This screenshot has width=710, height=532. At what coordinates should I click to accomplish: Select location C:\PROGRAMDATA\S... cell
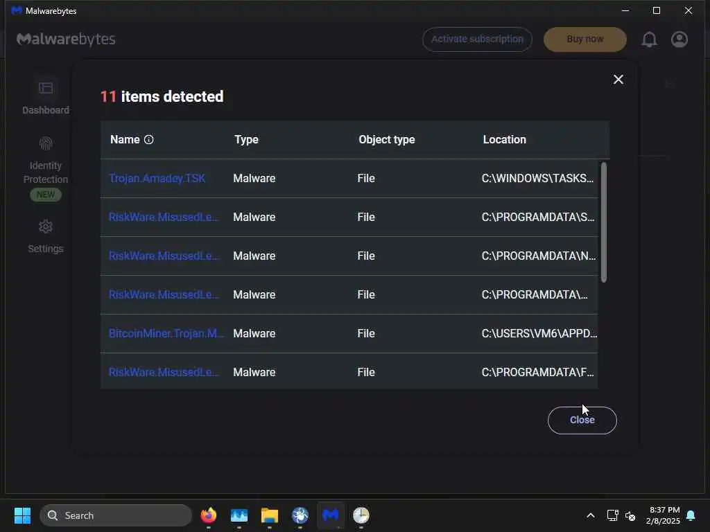click(x=538, y=217)
